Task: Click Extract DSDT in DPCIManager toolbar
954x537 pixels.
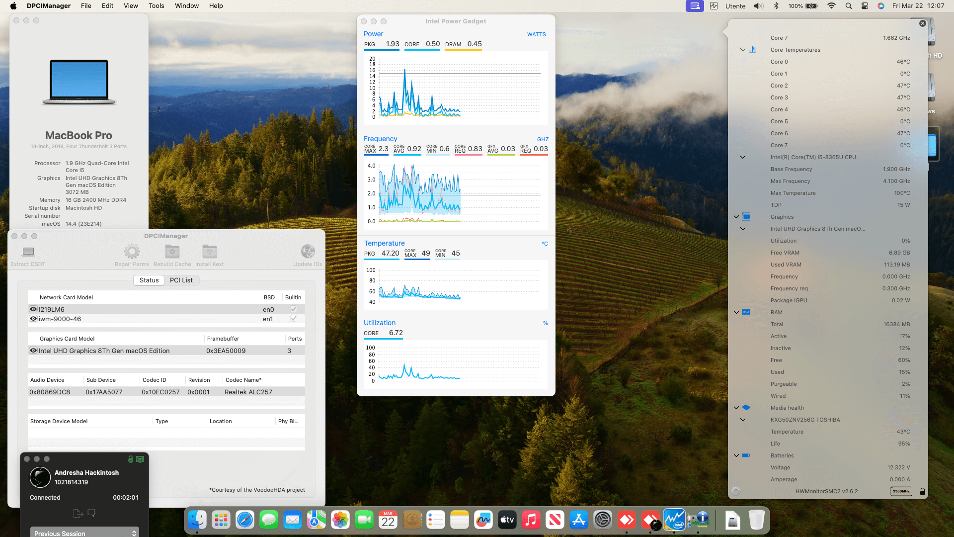Action: tap(28, 255)
